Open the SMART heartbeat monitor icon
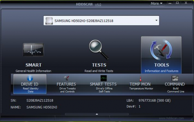Viewport: 194px width, 122px height. (x=33, y=50)
